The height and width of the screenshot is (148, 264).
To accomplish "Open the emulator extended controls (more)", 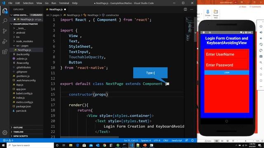I will pyautogui.click(x=261, y=87).
